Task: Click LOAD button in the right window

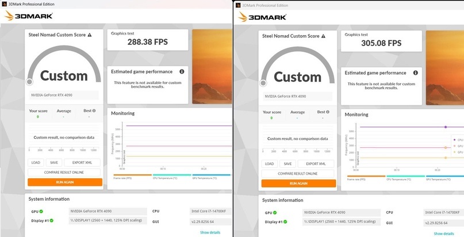Action: coord(270,163)
